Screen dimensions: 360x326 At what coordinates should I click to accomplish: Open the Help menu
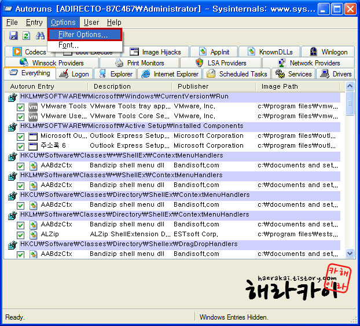click(114, 23)
